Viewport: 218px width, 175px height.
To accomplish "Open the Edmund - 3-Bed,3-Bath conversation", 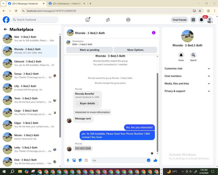I will pos(29,63).
